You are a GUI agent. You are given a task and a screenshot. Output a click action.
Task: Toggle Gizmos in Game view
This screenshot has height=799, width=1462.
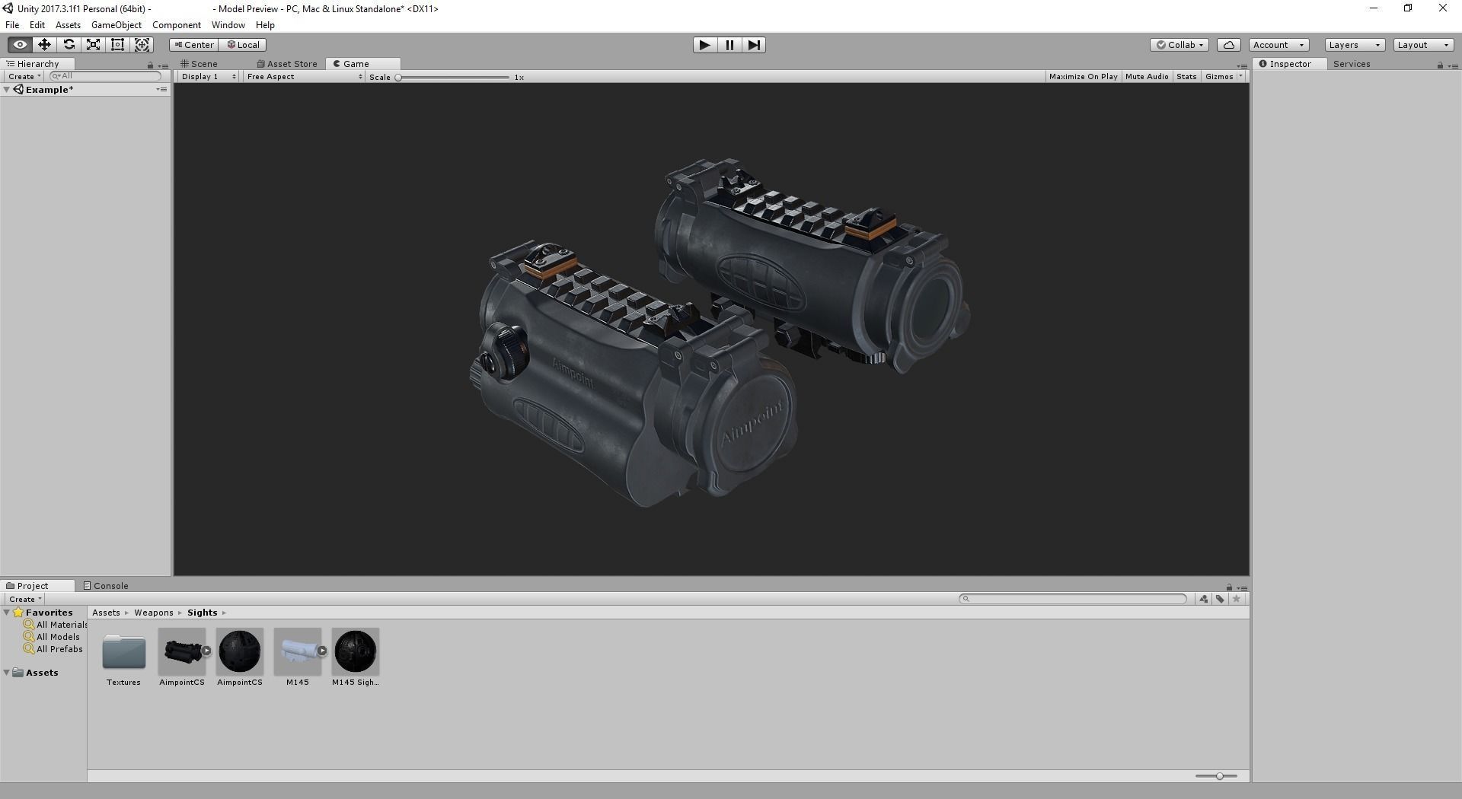click(1219, 77)
